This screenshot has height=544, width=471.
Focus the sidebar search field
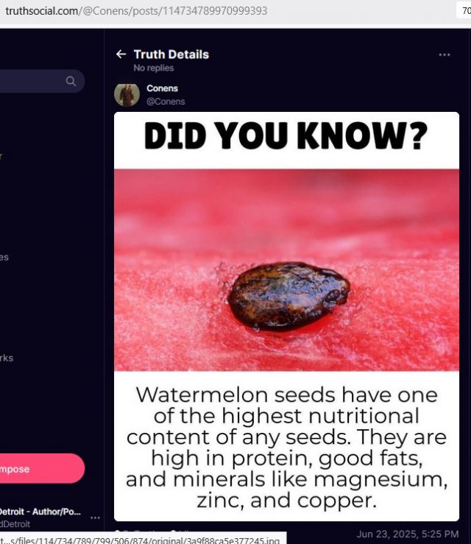(42, 81)
